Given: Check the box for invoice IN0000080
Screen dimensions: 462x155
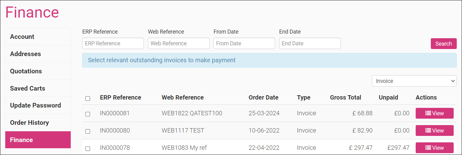Looking at the screenshot, I should [88, 131].
